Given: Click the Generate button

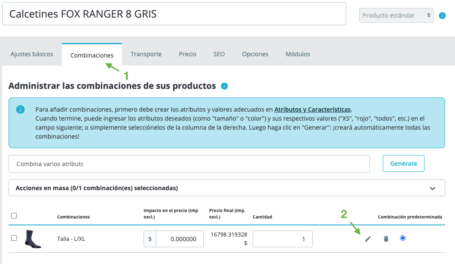Looking at the screenshot, I should tap(403, 164).
